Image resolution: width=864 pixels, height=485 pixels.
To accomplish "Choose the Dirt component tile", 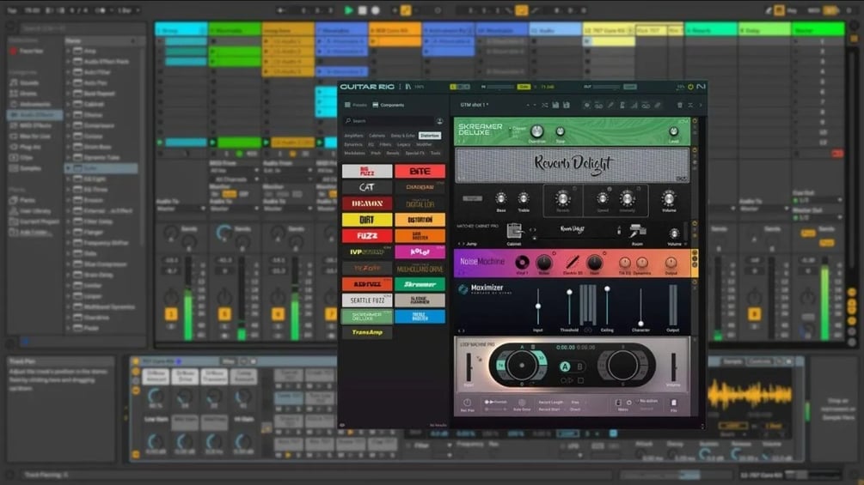I will 367,220.
